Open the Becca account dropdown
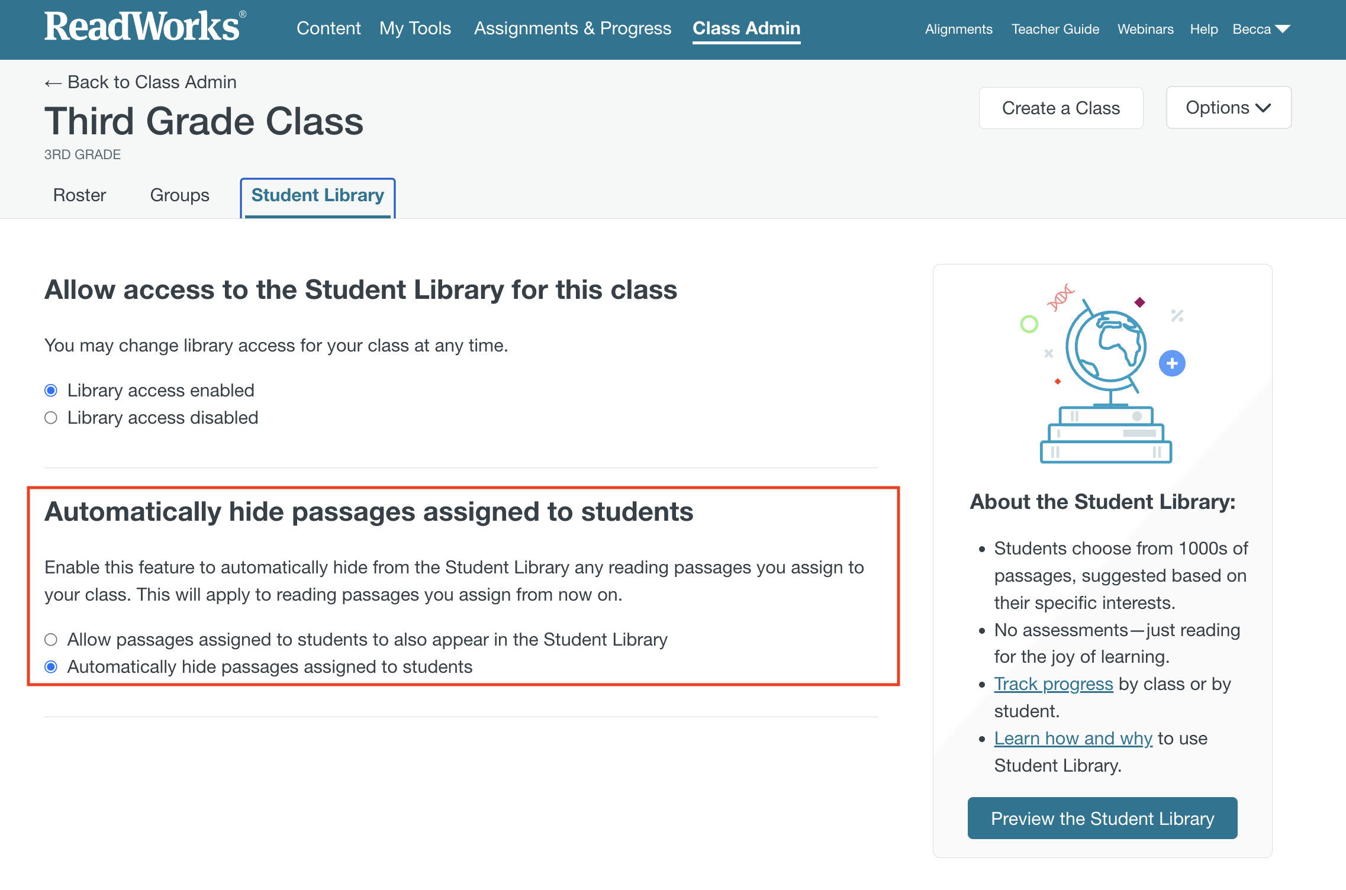Screen dimensions: 1346x890 coord(1261,29)
